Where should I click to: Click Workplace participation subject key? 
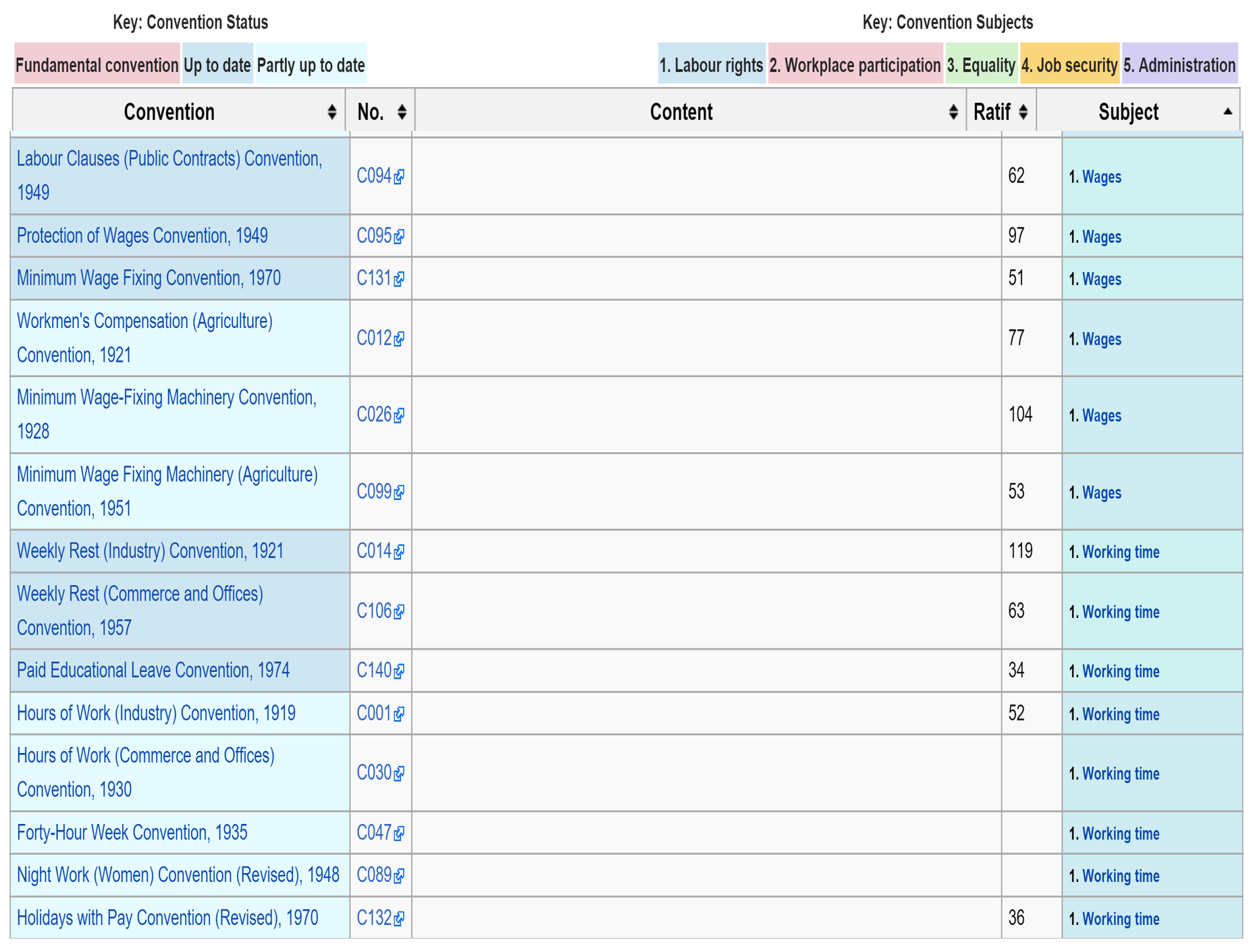click(855, 65)
